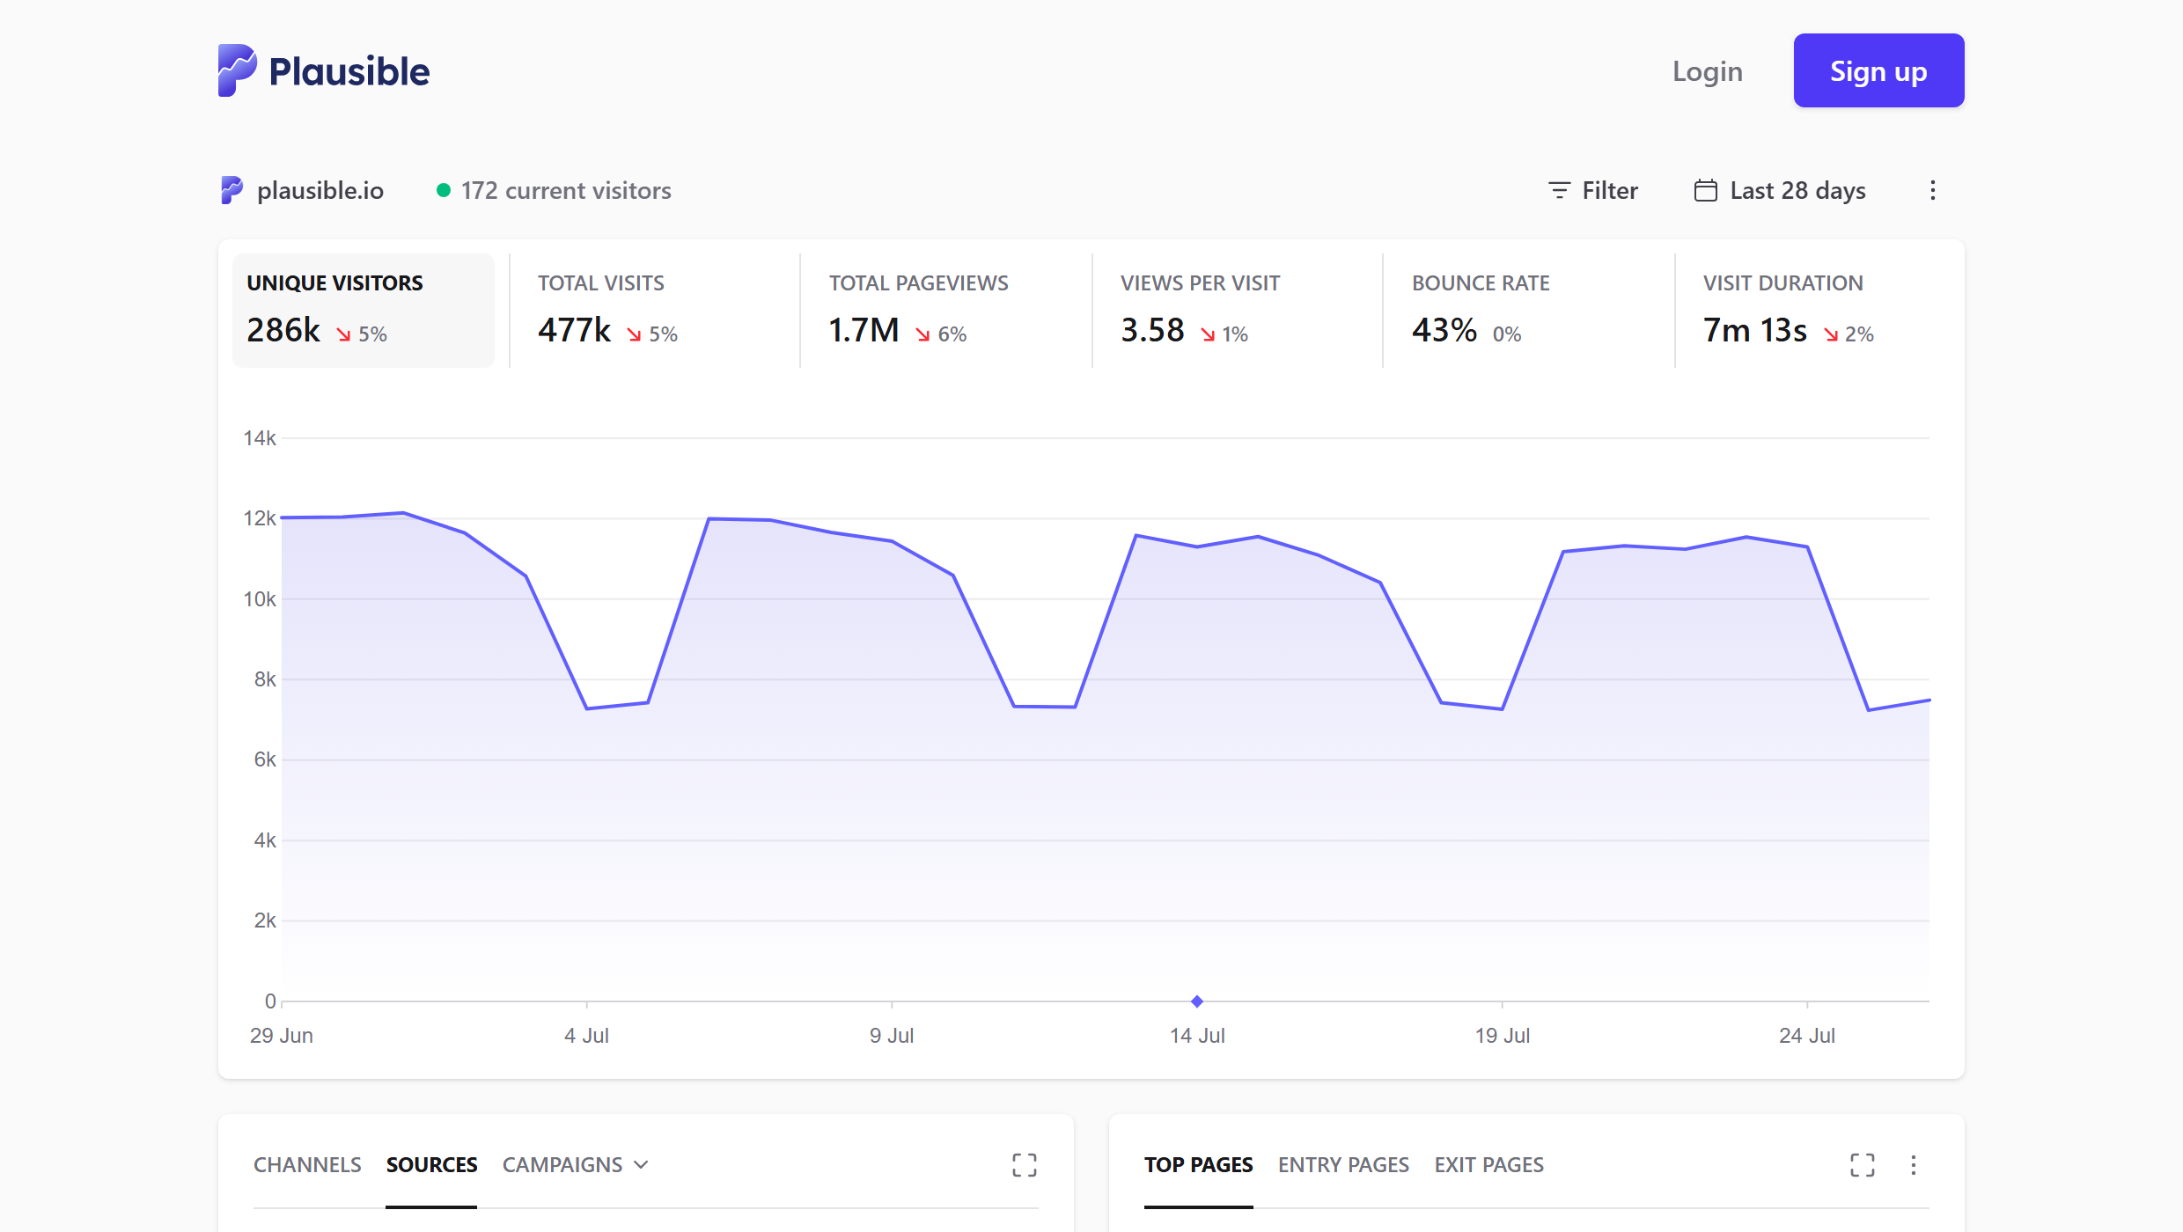
Task: Click the 14k y-axis label
Action: tap(260, 438)
